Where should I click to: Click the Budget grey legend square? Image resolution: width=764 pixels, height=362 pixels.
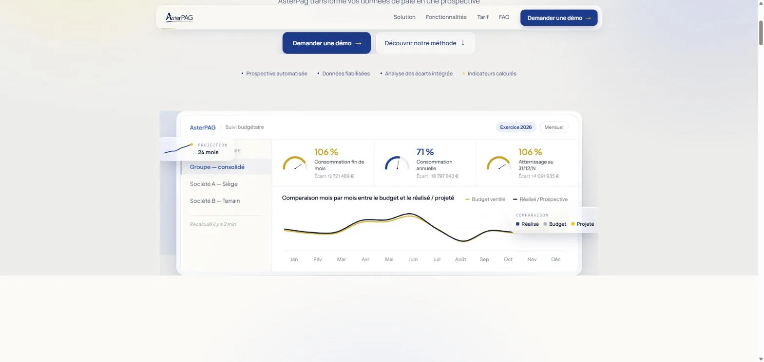tap(545, 224)
